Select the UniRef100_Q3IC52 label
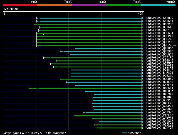Screen dimensions: 178x135 coord(160,125)
